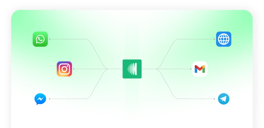Click the Telegram paper plane icon
Image resolution: width=264 pixels, height=128 pixels.
click(x=224, y=99)
